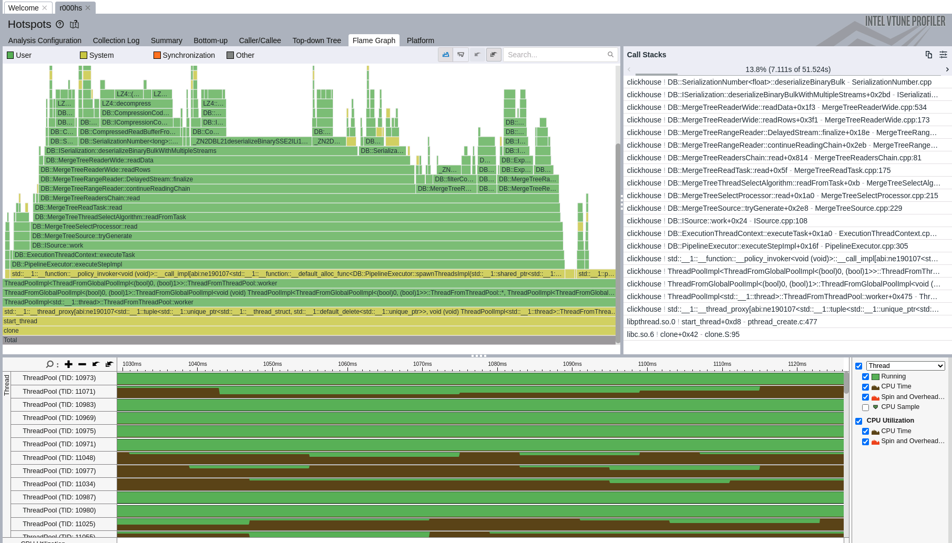This screenshot has height=543, width=952.
Task: Select ThreadPool (TID: 11048) timeline row
Action: [x=427, y=458]
